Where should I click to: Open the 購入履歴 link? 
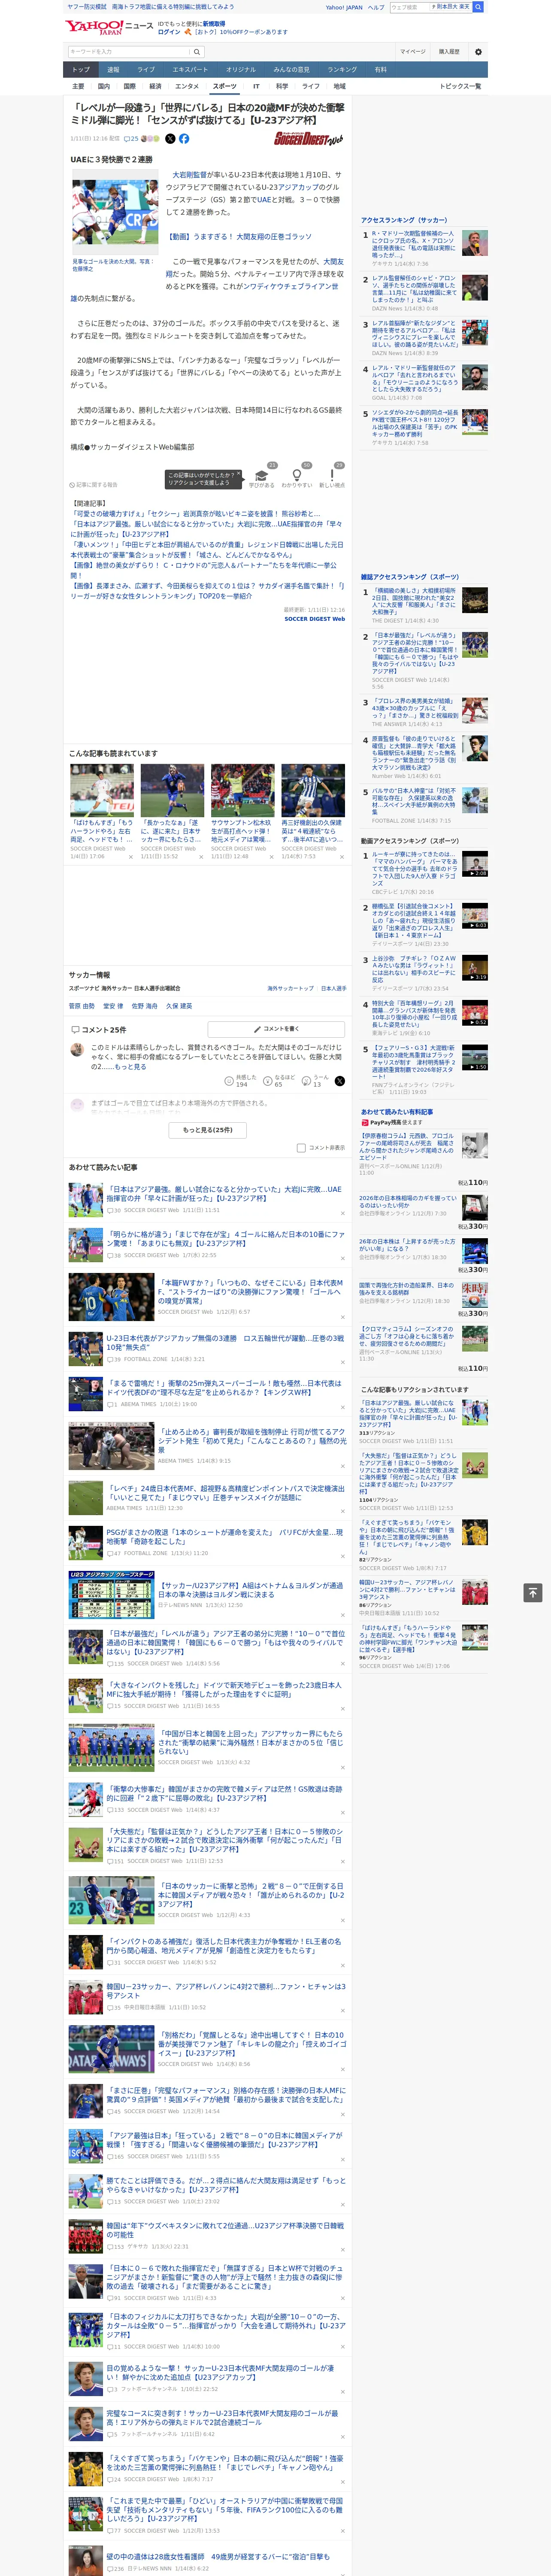click(449, 52)
